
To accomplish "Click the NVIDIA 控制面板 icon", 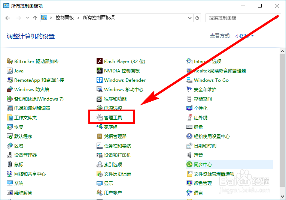I will pos(100,71).
